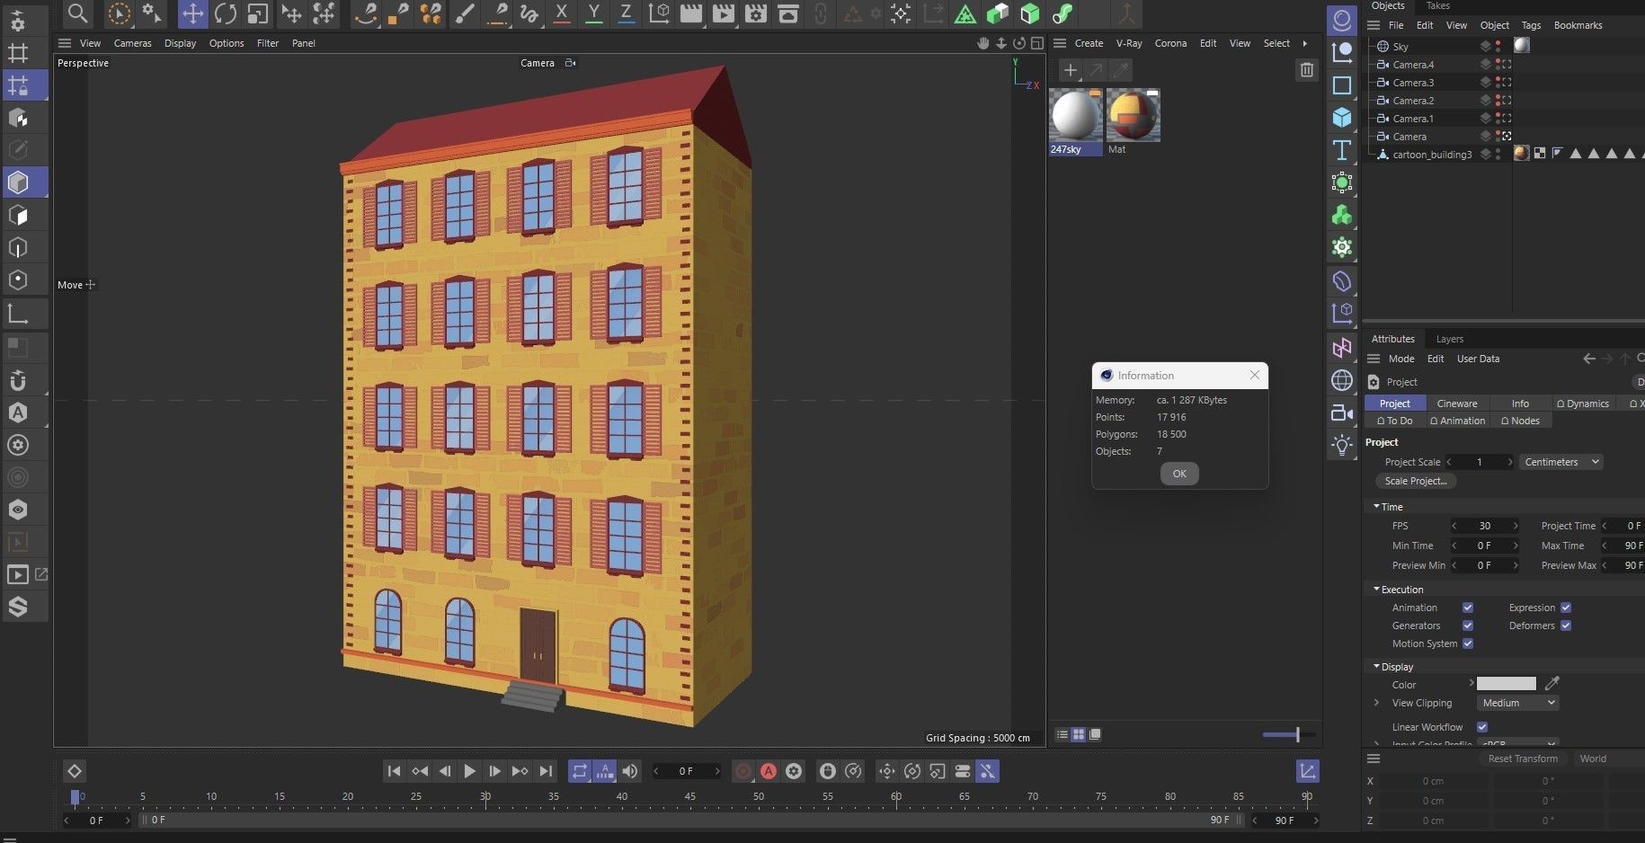Image resolution: width=1645 pixels, height=843 pixels.
Task: Click the FPS value field
Action: click(x=1485, y=526)
